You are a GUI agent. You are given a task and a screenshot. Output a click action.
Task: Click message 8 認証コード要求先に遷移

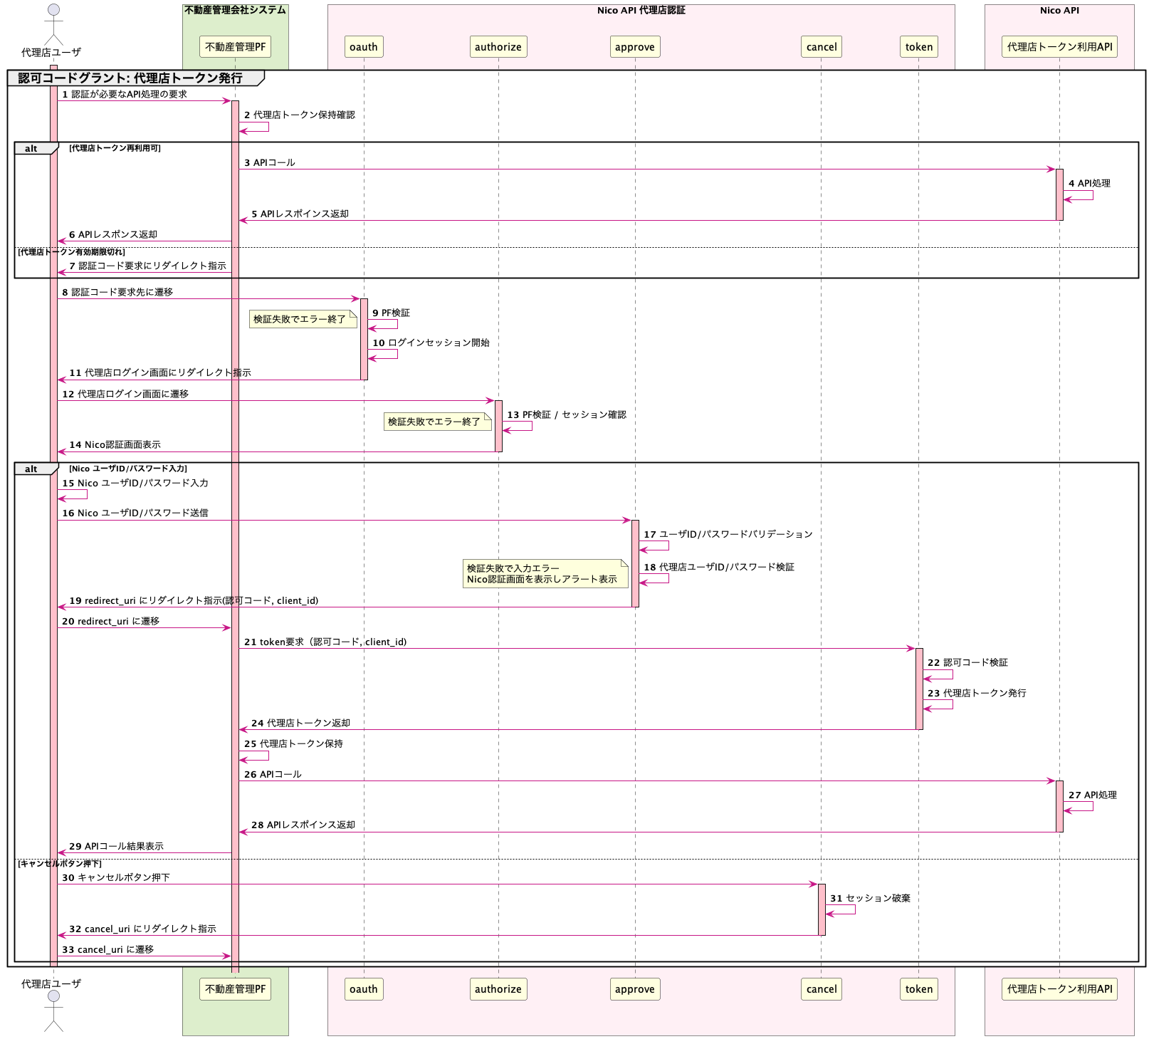(x=117, y=292)
